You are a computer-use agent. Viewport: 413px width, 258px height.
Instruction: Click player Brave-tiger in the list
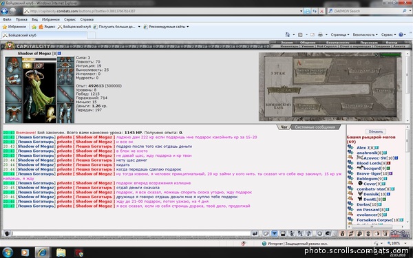point(369,173)
